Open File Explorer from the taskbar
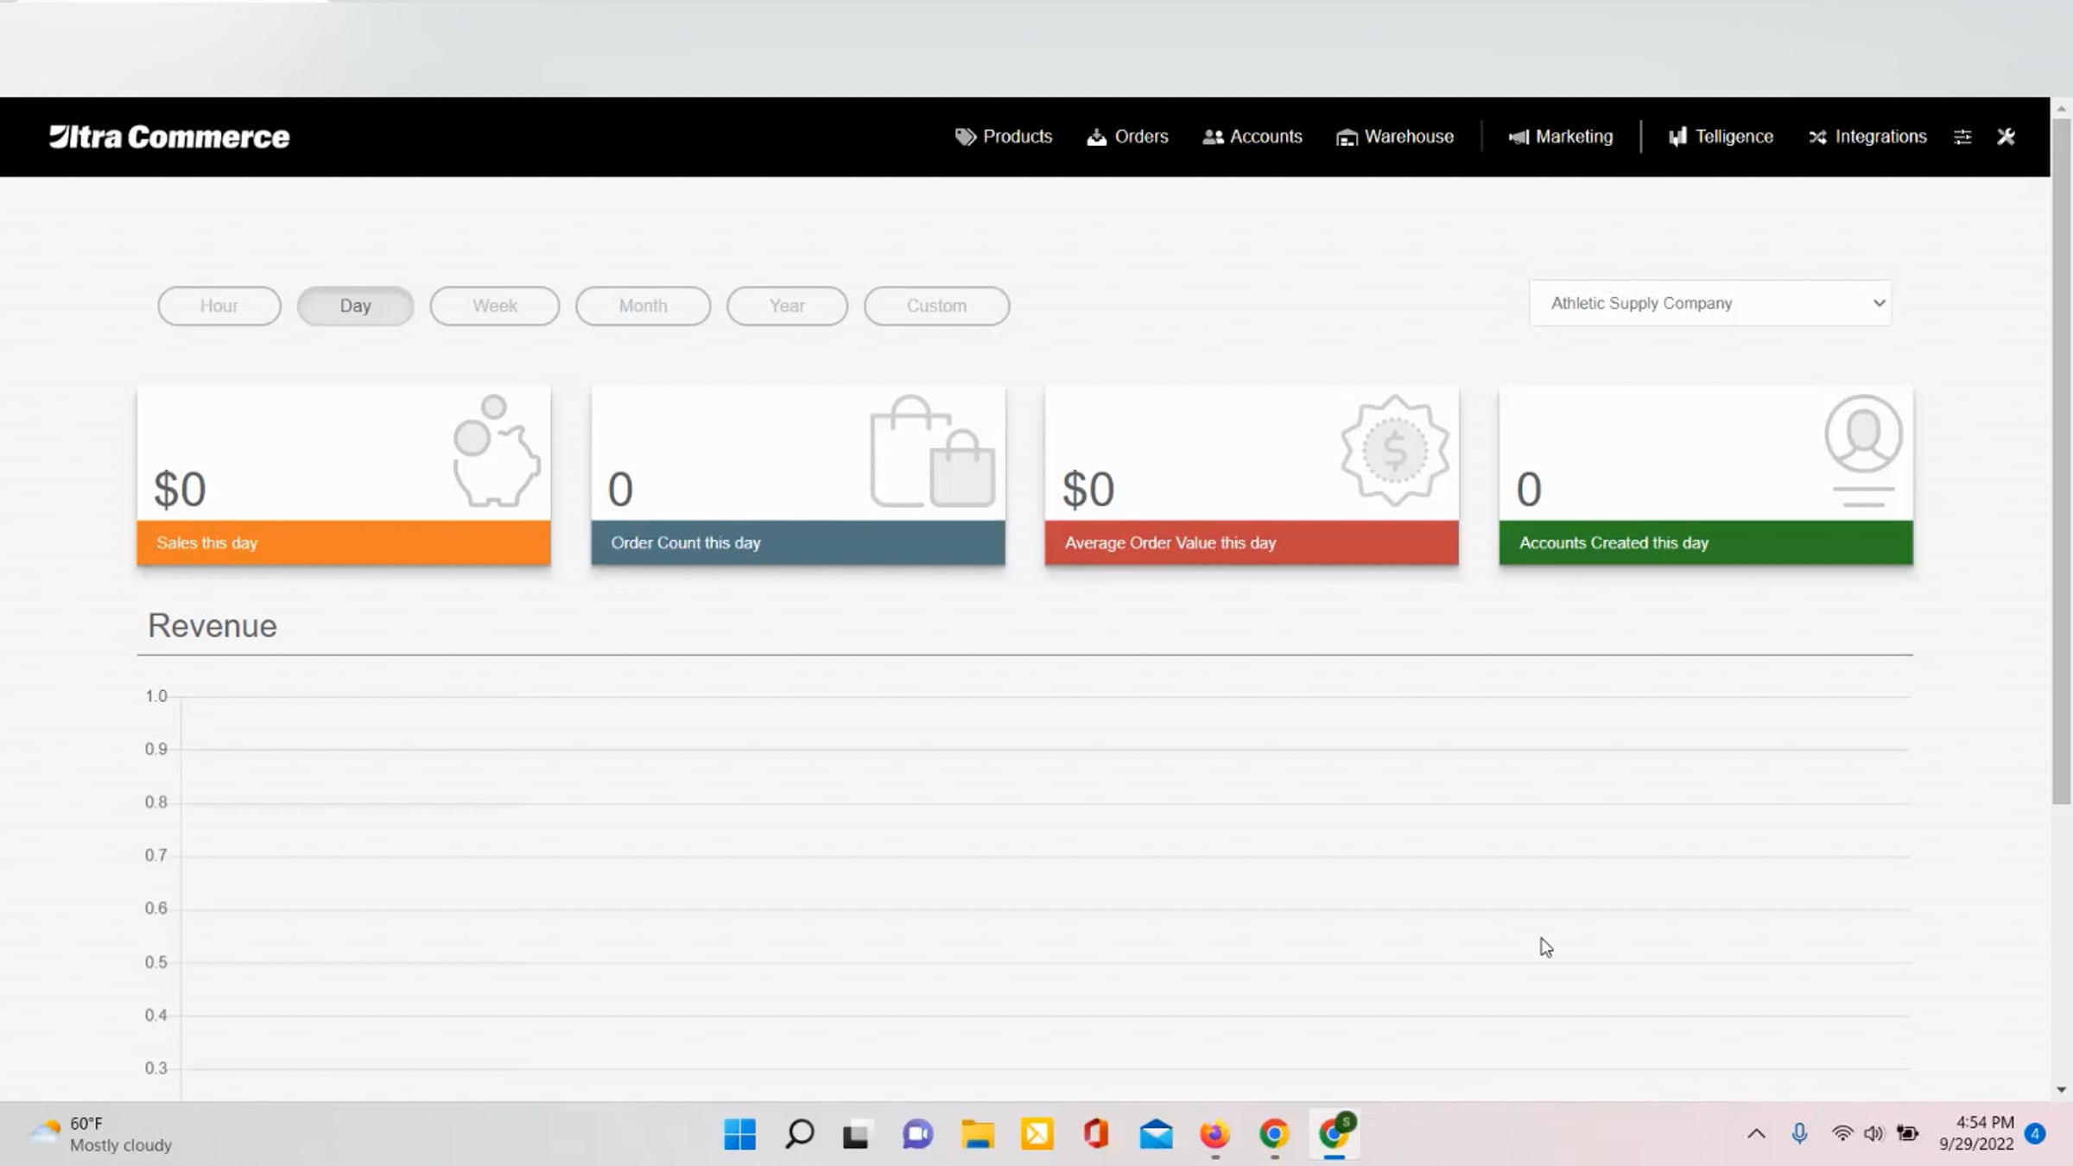2073x1166 pixels. (x=978, y=1134)
